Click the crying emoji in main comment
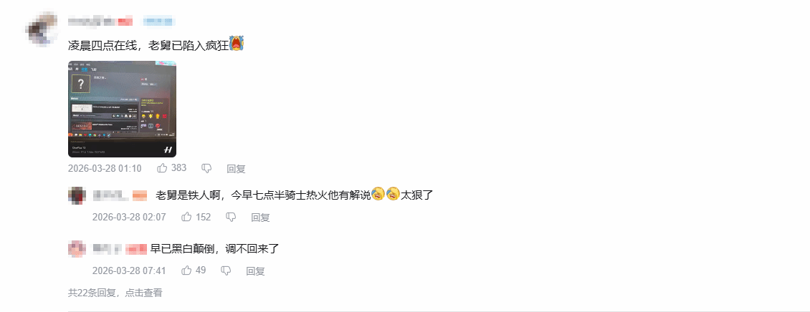Image resolution: width=810 pixels, height=312 pixels. 237,44
